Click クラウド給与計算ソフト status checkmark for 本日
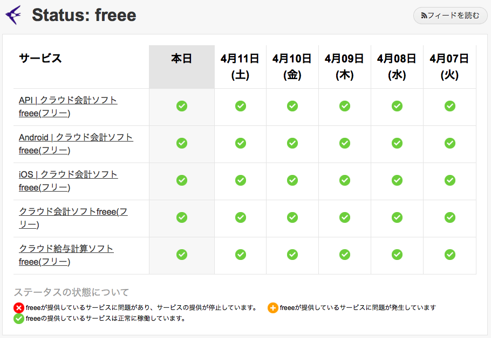Screen dimensions: 491x338 coord(182,255)
